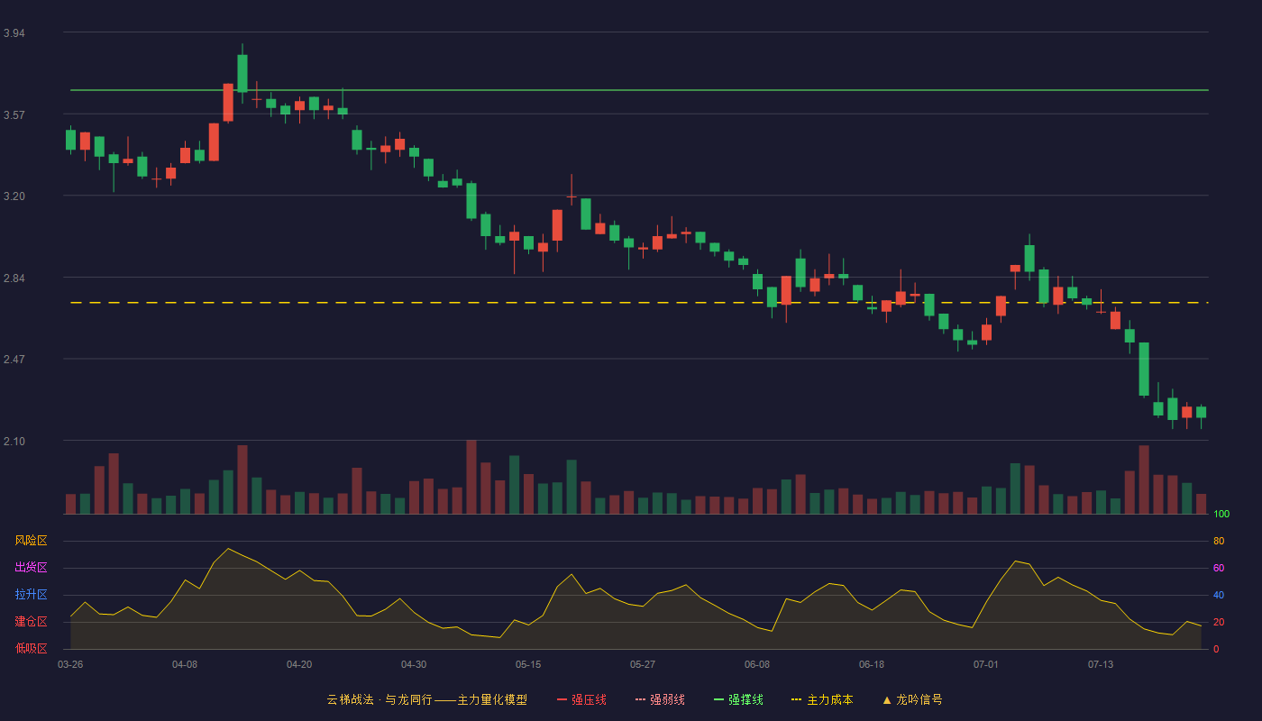Click the orange 80 indicator scale label
Viewport: 1262px width, 721px height.
pyautogui.click(x=1219, y=541)
